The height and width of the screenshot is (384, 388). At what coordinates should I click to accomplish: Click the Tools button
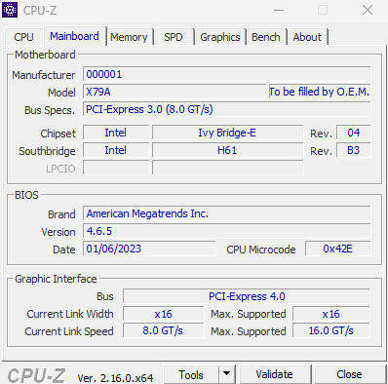click(191, 375)
